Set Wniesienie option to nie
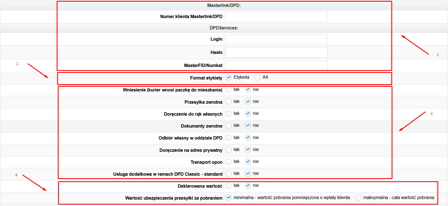Viewport: 448px width, 206px height. 248,90
